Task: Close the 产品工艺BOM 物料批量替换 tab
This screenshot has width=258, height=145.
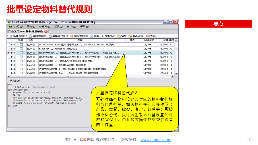Action: click(x=46, y=31)
